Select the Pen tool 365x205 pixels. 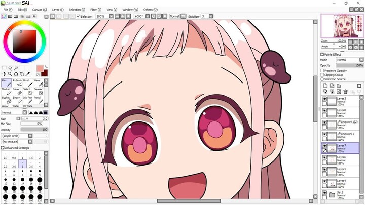tap(6, 83)
